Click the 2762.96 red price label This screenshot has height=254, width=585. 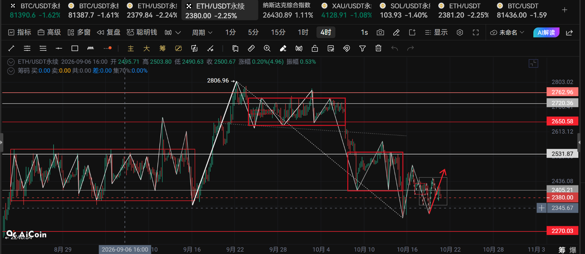click(562, 92)
